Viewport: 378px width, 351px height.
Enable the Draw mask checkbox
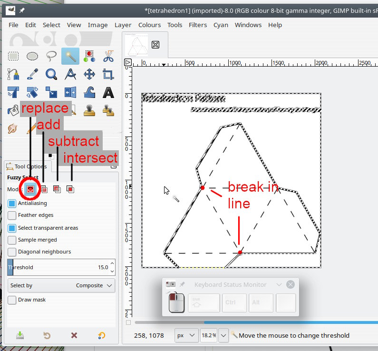point(12,300)
